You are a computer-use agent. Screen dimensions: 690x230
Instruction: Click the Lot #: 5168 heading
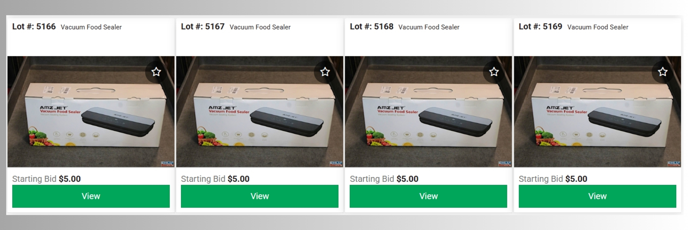click(x=372, y=27)
